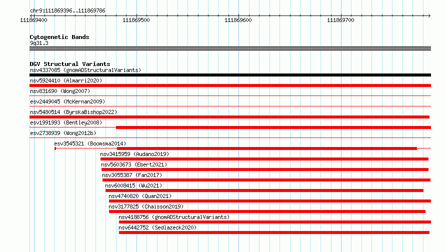Click the DGV Structural Variants track title

click(x=70, y=64)
